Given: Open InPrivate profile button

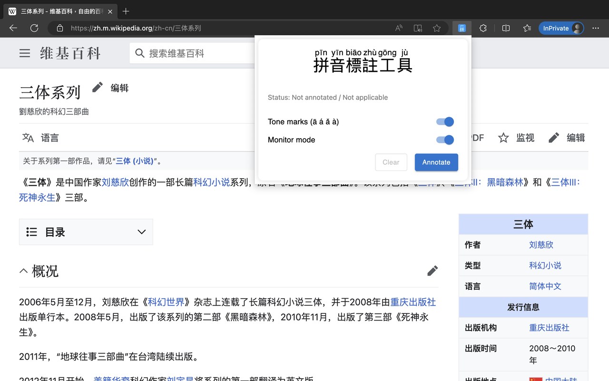Looking at the screenshot, I should [561, 28].
